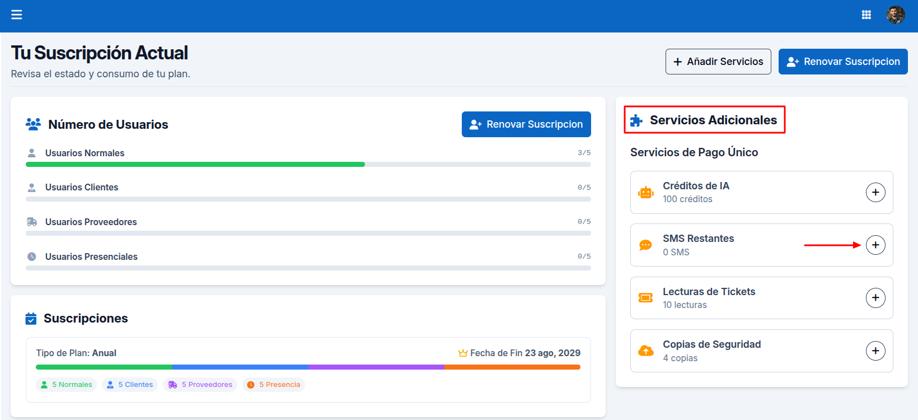Open the apps grid launcher

click(866, 15)
